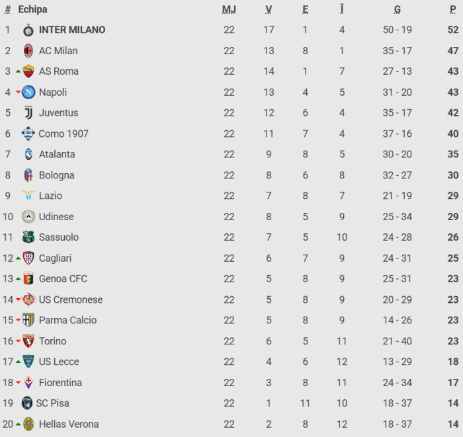Click the Sassuolo green crest
The width and height of the screenshot is (463, 437).
(28, 237)
